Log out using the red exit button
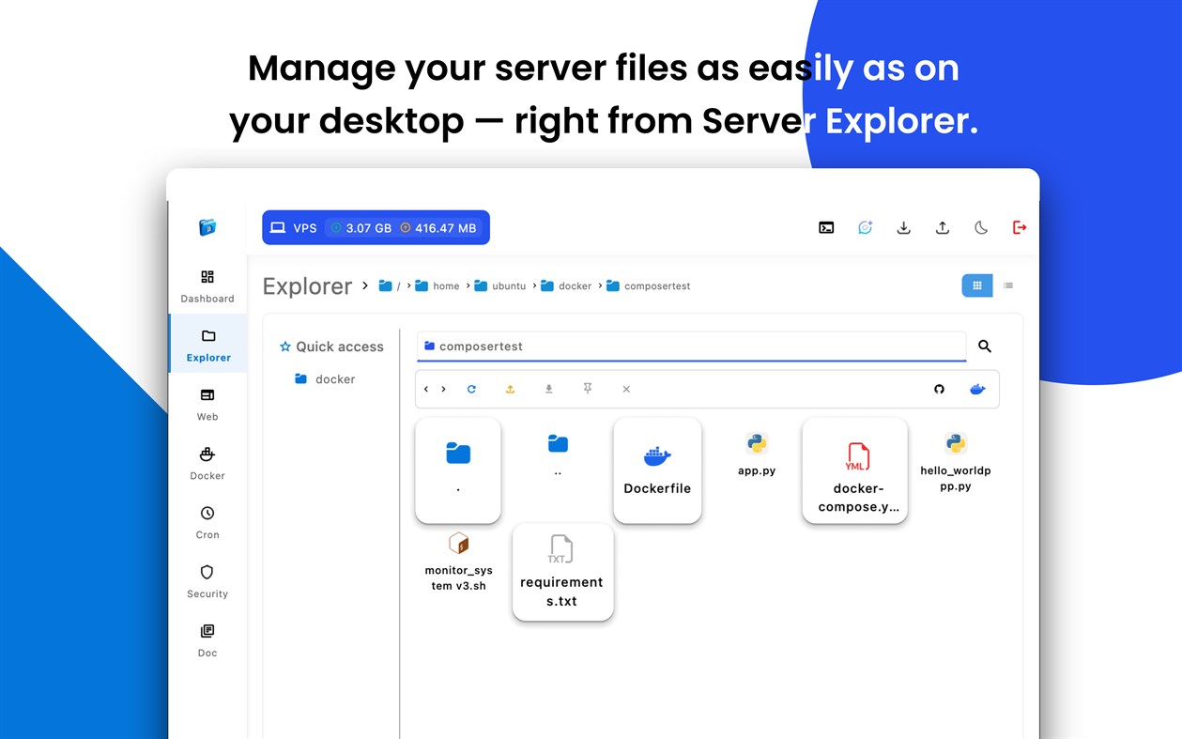The image size is (1182, 739). coord(1020,227)
